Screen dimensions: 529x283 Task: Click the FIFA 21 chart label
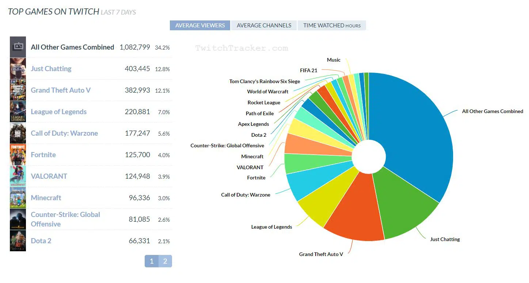click(x=308, y=70)
